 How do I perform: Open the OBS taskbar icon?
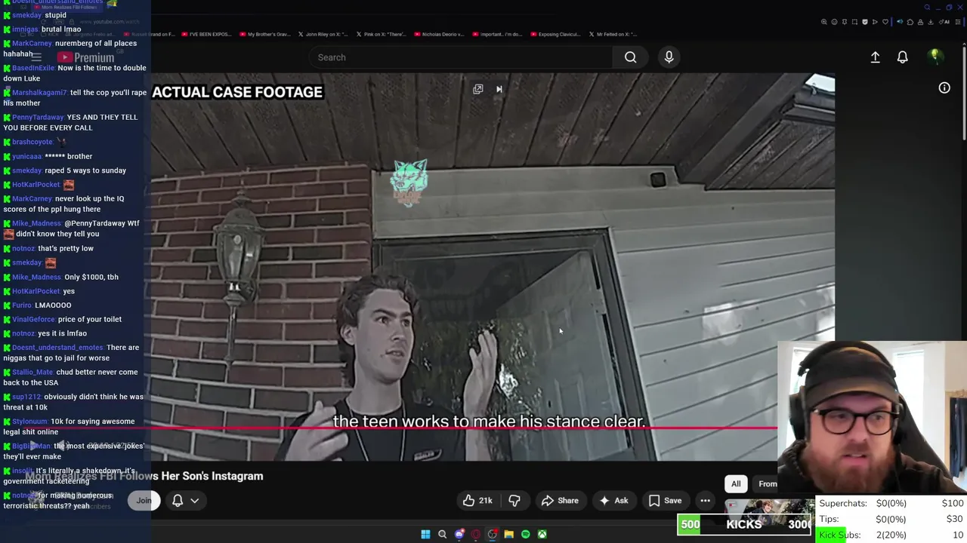click(492, 535)
